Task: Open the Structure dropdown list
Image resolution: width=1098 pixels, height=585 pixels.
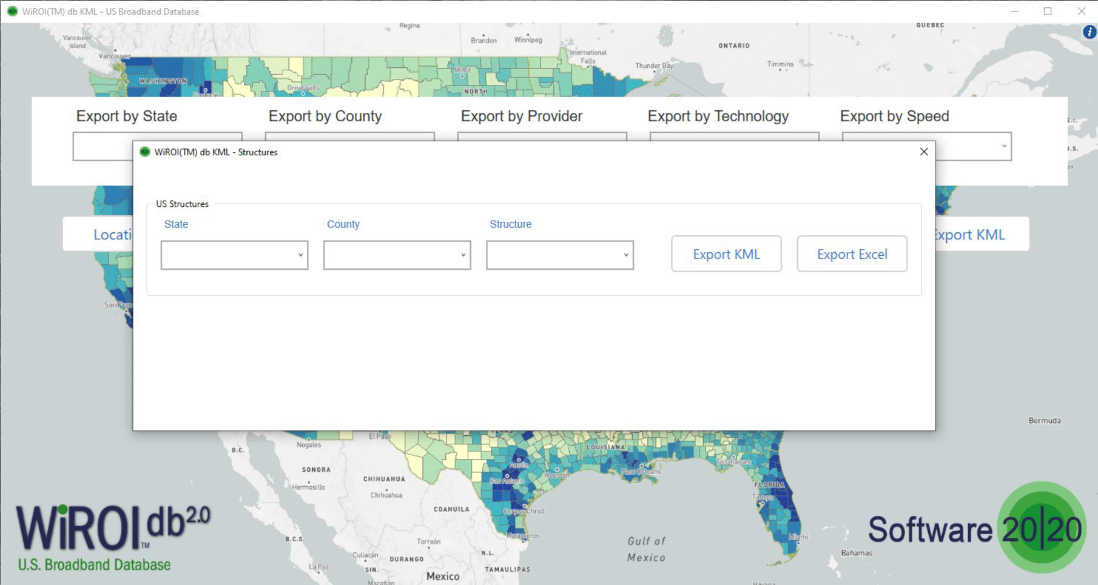Action: pos(559,255)
